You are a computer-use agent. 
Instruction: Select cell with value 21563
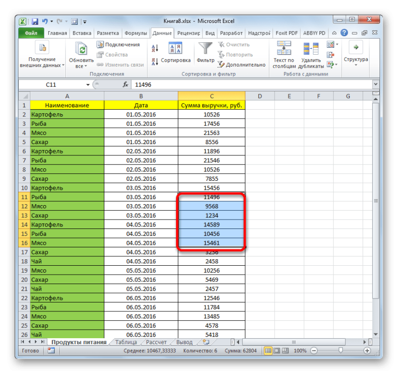(x=212, y=133)
